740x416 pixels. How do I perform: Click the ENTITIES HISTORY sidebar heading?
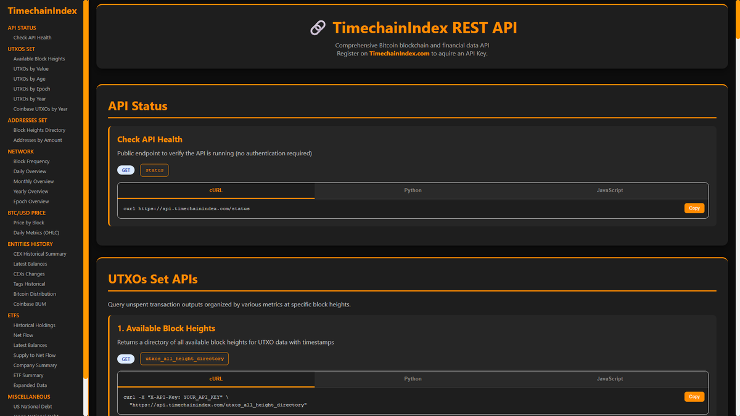coord(30,244)
